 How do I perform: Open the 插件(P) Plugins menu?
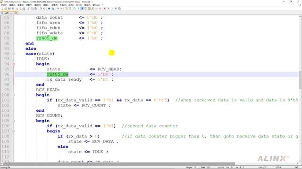click(x=87, y=5)
